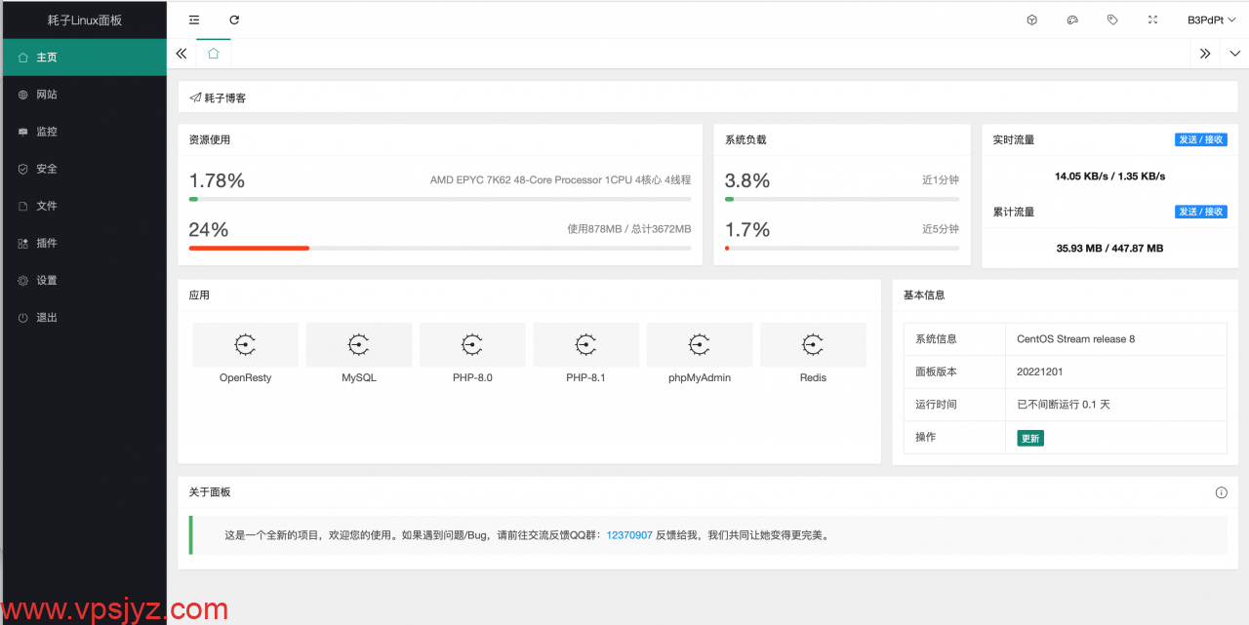Toggle fullscreen mode icon
Viewport: 1249px width, 625px height.
[x=1152, y=20]
